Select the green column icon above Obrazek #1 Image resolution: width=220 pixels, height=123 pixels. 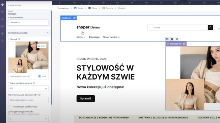click(177, 39)
